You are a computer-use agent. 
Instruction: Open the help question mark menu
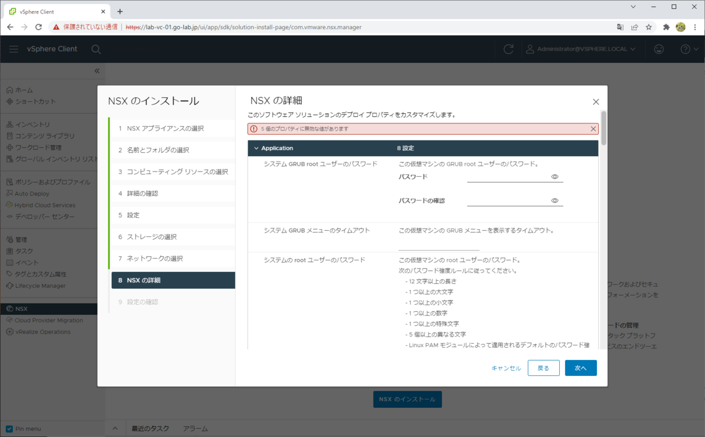(689, 49)
